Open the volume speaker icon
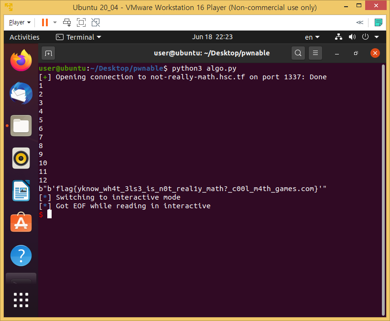This screenshot has height=321, width=390. coord(352,37)
